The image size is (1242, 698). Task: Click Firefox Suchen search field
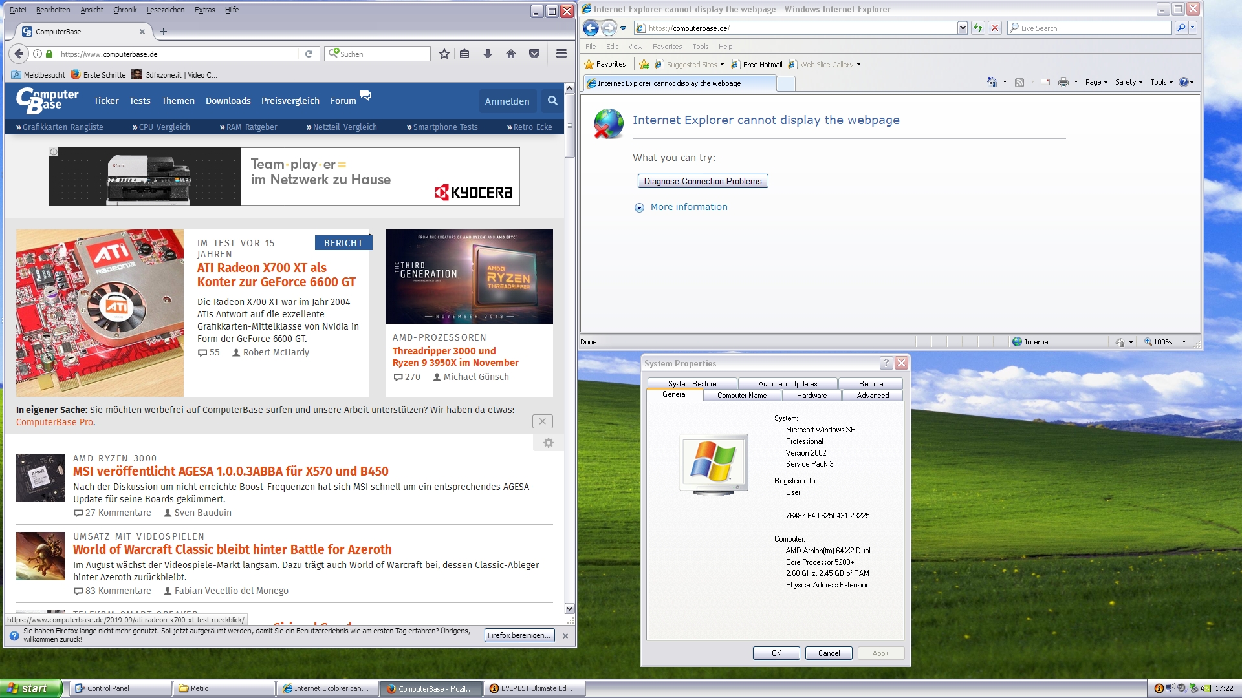(382, 54)
